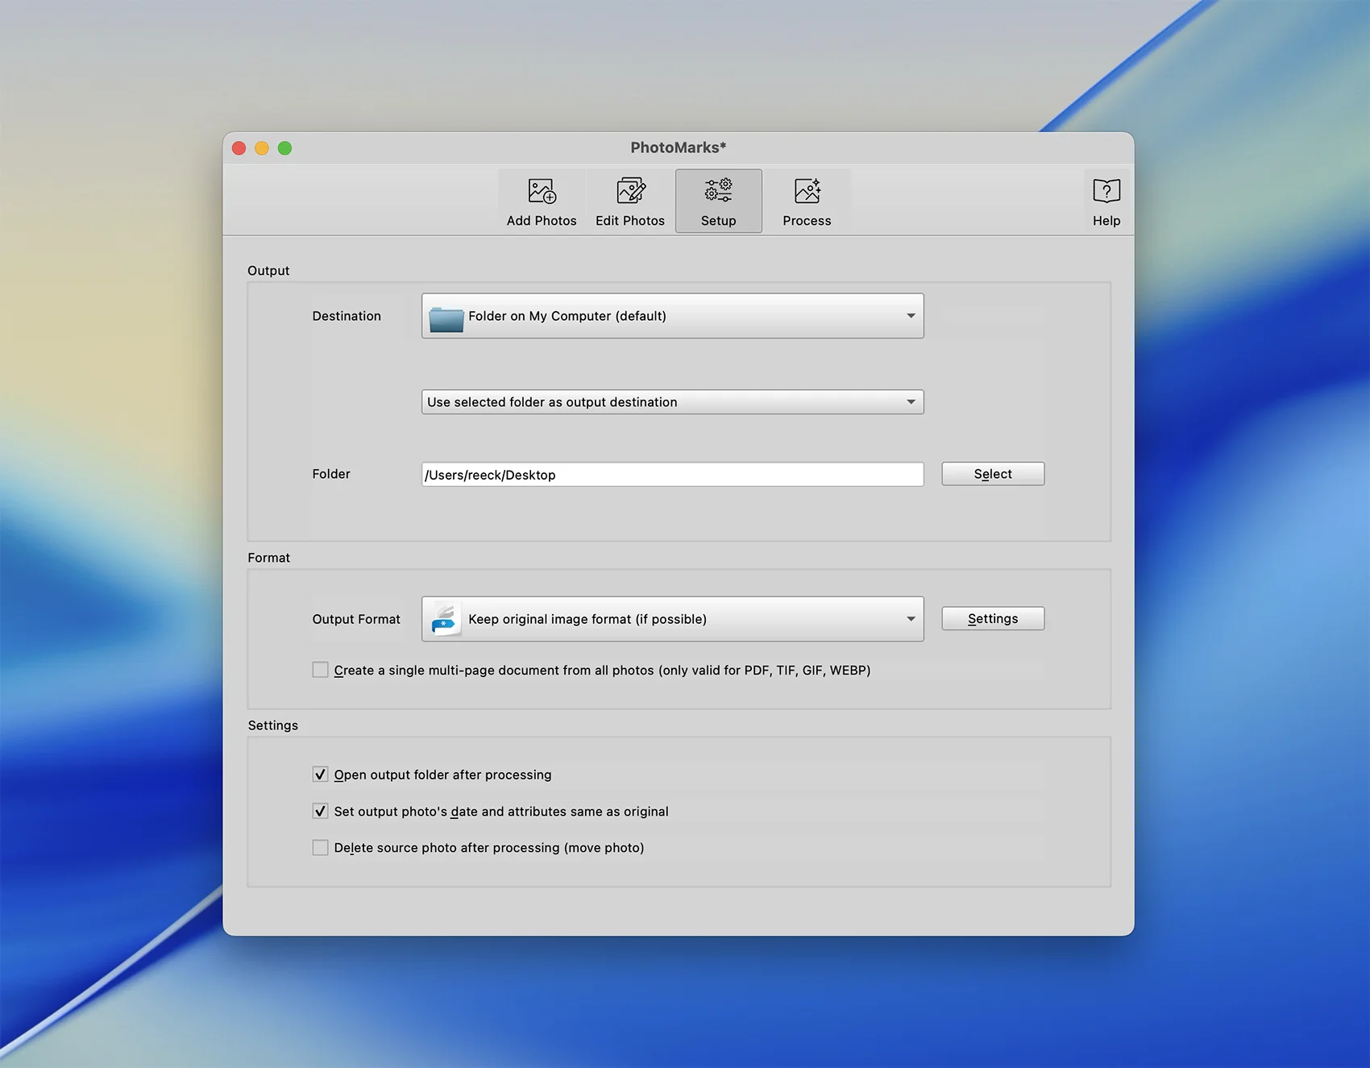Enable Delete source photo after processing

(321, 848)
